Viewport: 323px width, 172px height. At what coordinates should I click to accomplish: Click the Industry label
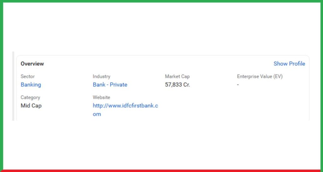pyautogui.click(x=102, y=77)
